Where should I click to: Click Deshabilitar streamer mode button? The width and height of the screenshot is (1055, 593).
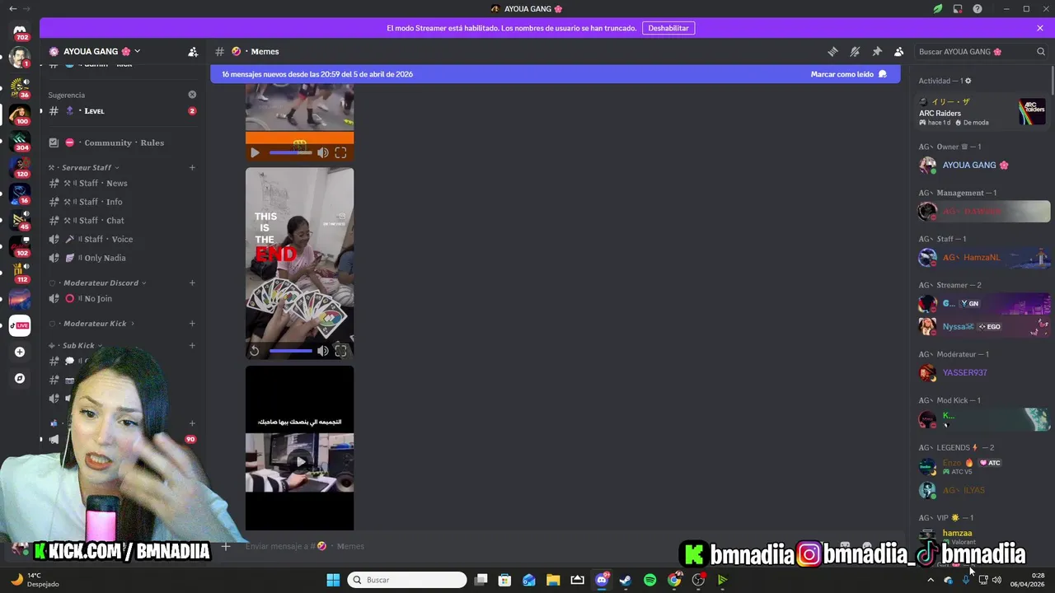point(668,28)
